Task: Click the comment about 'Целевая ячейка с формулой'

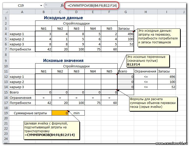Action: tap(52, 130)
